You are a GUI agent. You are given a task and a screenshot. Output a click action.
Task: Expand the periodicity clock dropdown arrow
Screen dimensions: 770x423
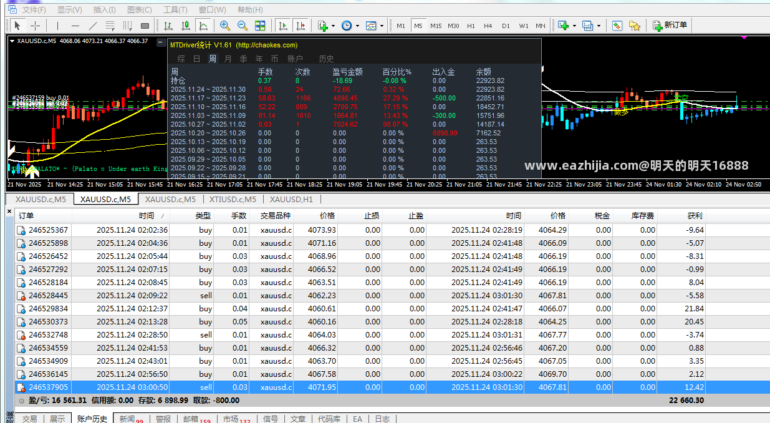click(x=357, y=26)
